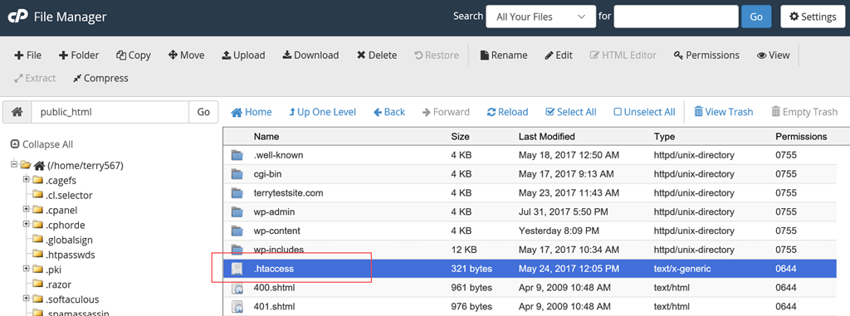Image resolution: width=850 pixels, height=316 pixels.
Task: Expand the .pki tree folder
Action: click(26, 269)
